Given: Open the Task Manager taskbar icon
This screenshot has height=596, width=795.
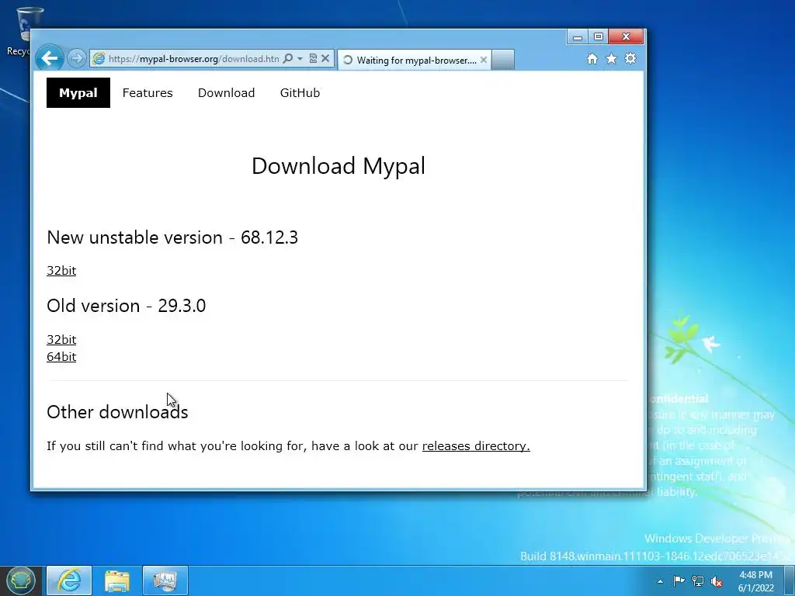Looking at the screenshot, I should pyautogui.click(x=165, y=580).
